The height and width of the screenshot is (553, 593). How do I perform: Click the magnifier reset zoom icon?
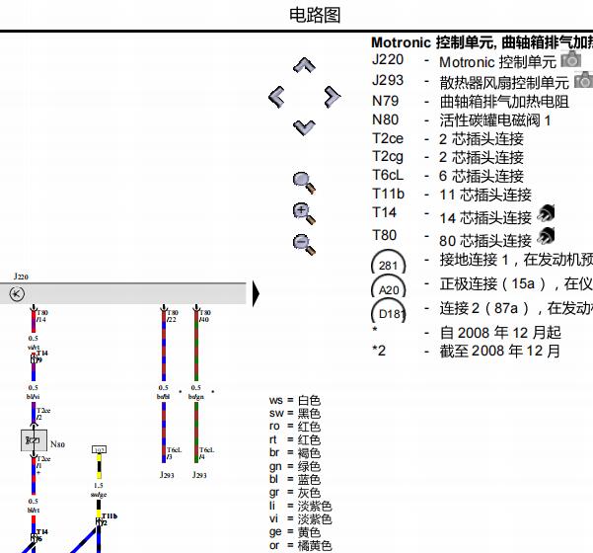(304, 184)
